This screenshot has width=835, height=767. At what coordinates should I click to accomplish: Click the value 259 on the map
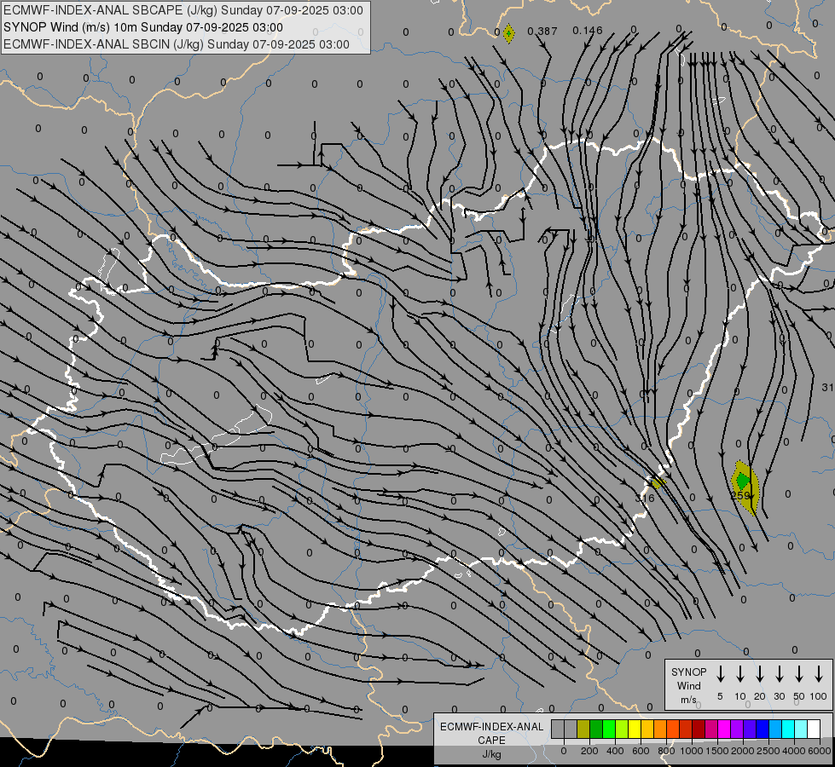coord(740,495)
